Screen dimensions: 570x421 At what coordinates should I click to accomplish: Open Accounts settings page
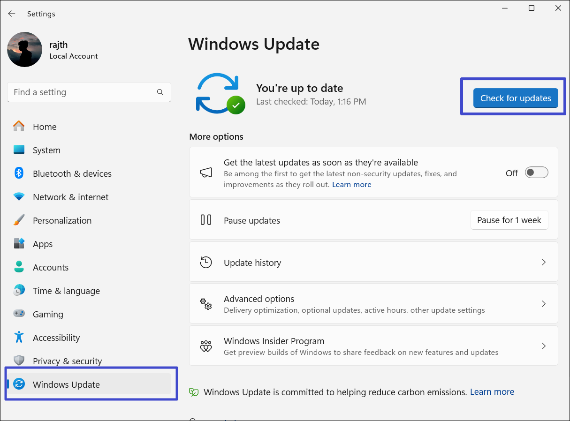point(51,267)
